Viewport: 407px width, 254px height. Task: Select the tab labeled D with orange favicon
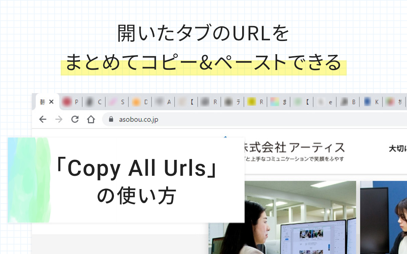point(140,102)
